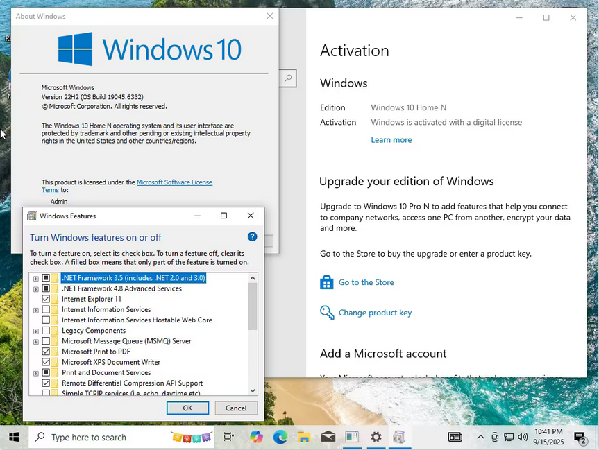Uncheck Internet Explorer 11 feature
This screenshot has width=599, height=450.
46,299
